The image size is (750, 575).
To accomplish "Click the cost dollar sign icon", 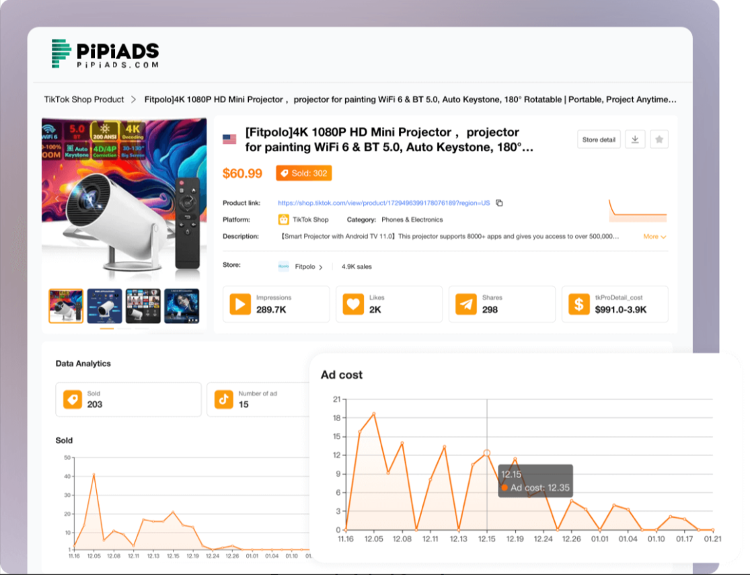I will (578, 304).
